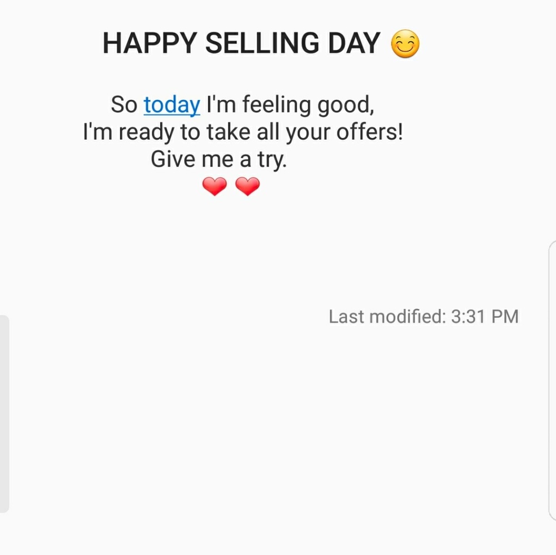The image size is (556, 555).
Task: Click the word "DAY" in the title
Action: (354, 43)
